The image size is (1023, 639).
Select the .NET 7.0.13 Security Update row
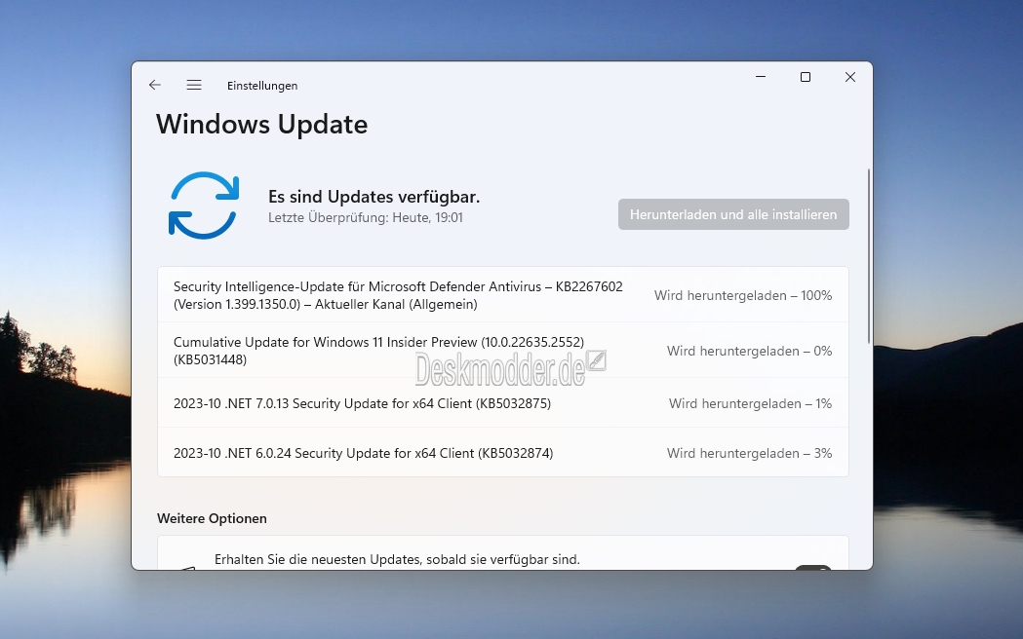pos(503,403)
